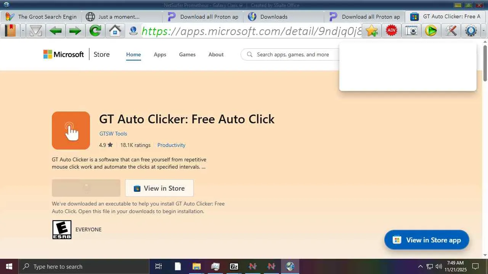This screenshot has height=274, width=488.
Task: Take a screenshot with the camera icon
Action: coord(411,30)
